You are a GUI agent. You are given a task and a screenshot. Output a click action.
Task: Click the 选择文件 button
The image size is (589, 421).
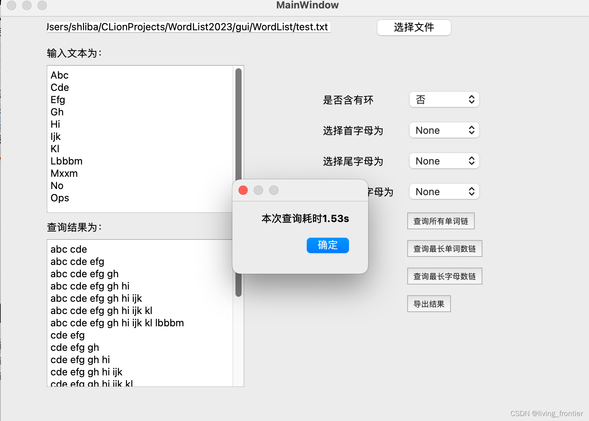[x=414, y=28]
